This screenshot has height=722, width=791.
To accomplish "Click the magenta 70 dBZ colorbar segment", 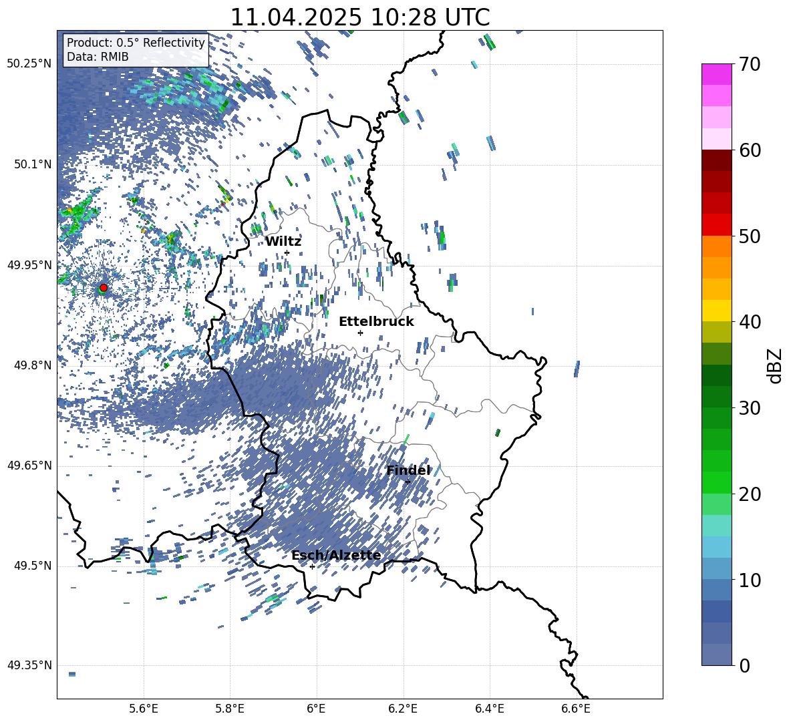I will point(716,74).
